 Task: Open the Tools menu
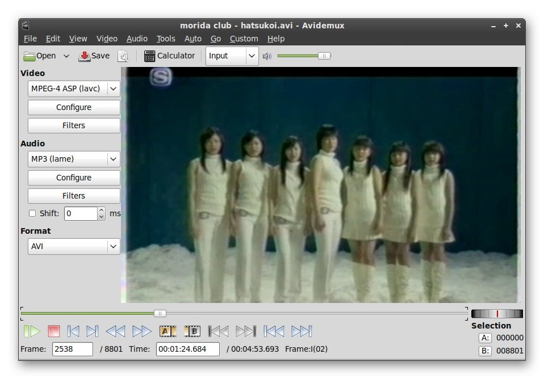click(166, 39)
